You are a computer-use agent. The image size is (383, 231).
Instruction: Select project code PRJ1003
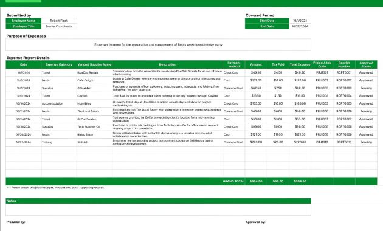(x=322, y=88)
